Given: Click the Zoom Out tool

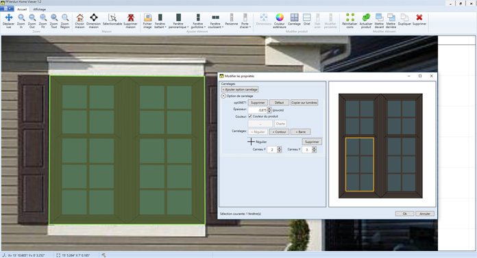Looking at the screenshot, I should 32,21.
